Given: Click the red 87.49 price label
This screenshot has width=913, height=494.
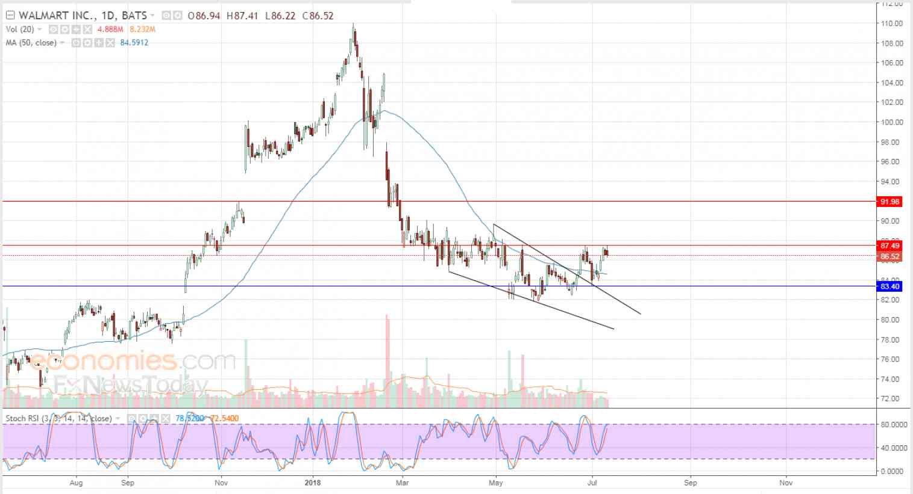Looking at the screenshot, I should tap(890, 245).
